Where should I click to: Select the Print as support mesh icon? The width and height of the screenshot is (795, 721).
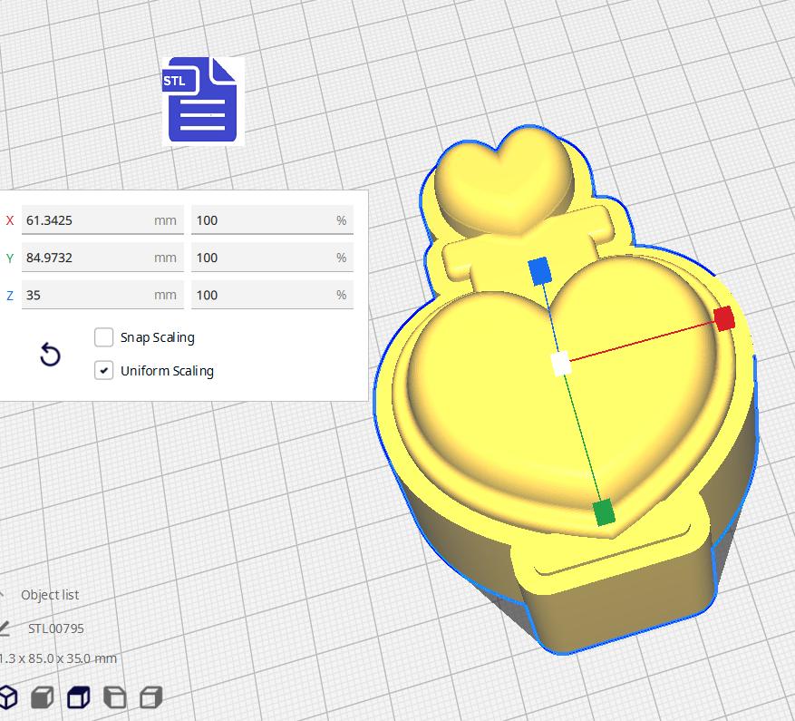(x=42, y=697)
